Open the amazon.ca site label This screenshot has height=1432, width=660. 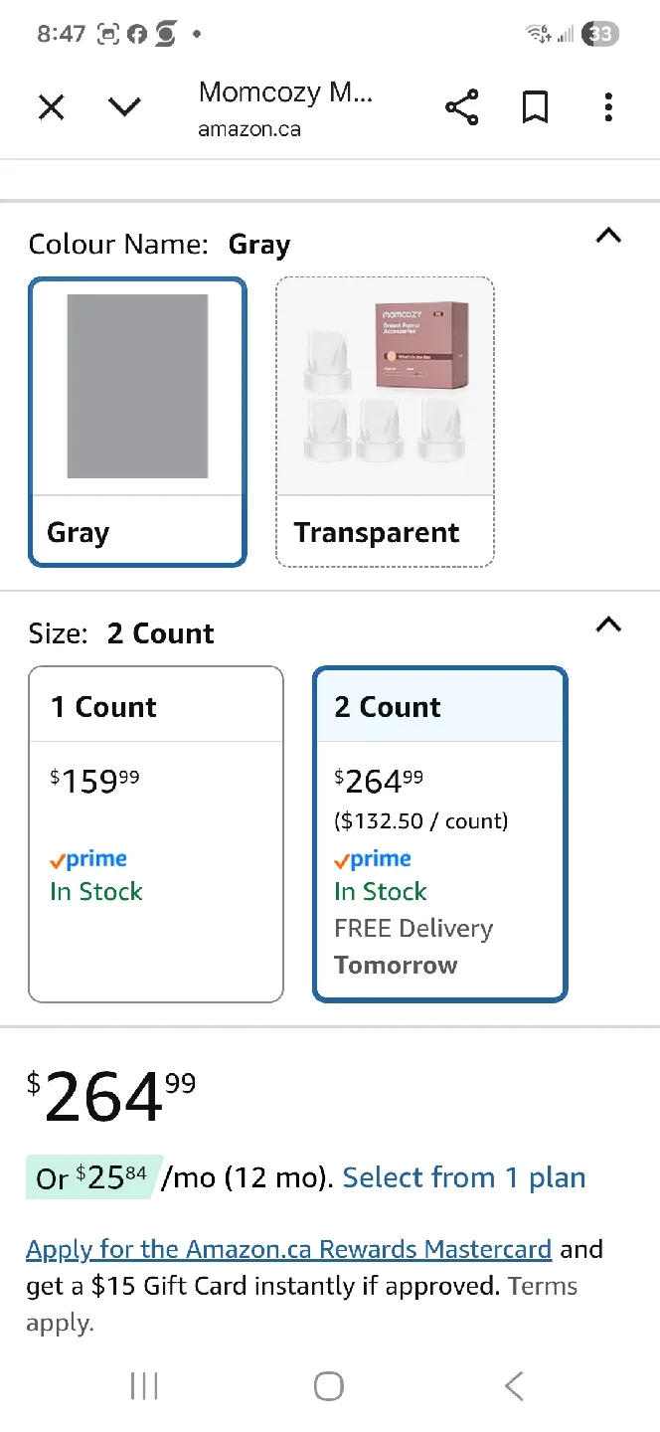point(248,128)
